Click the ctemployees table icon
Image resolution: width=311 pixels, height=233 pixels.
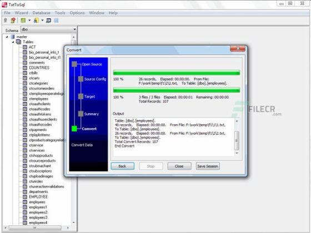pyautogui.click(x=25, y=99)
